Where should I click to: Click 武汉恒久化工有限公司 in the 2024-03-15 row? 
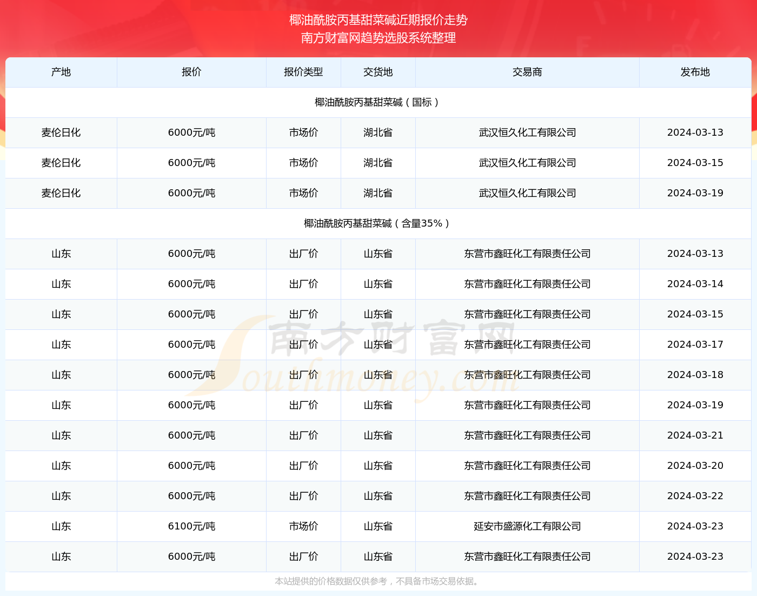point(527,163)
